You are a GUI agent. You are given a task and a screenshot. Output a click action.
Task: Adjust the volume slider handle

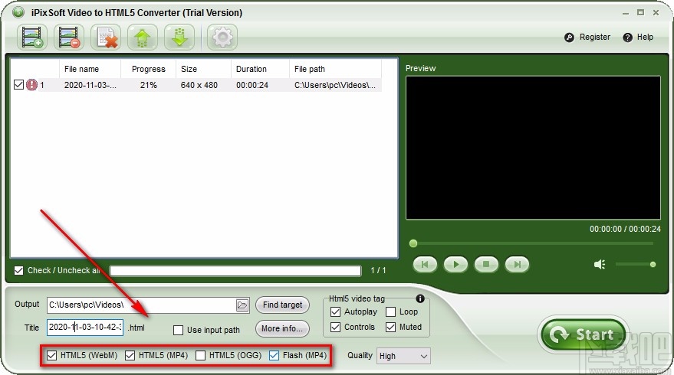point(653,264)
